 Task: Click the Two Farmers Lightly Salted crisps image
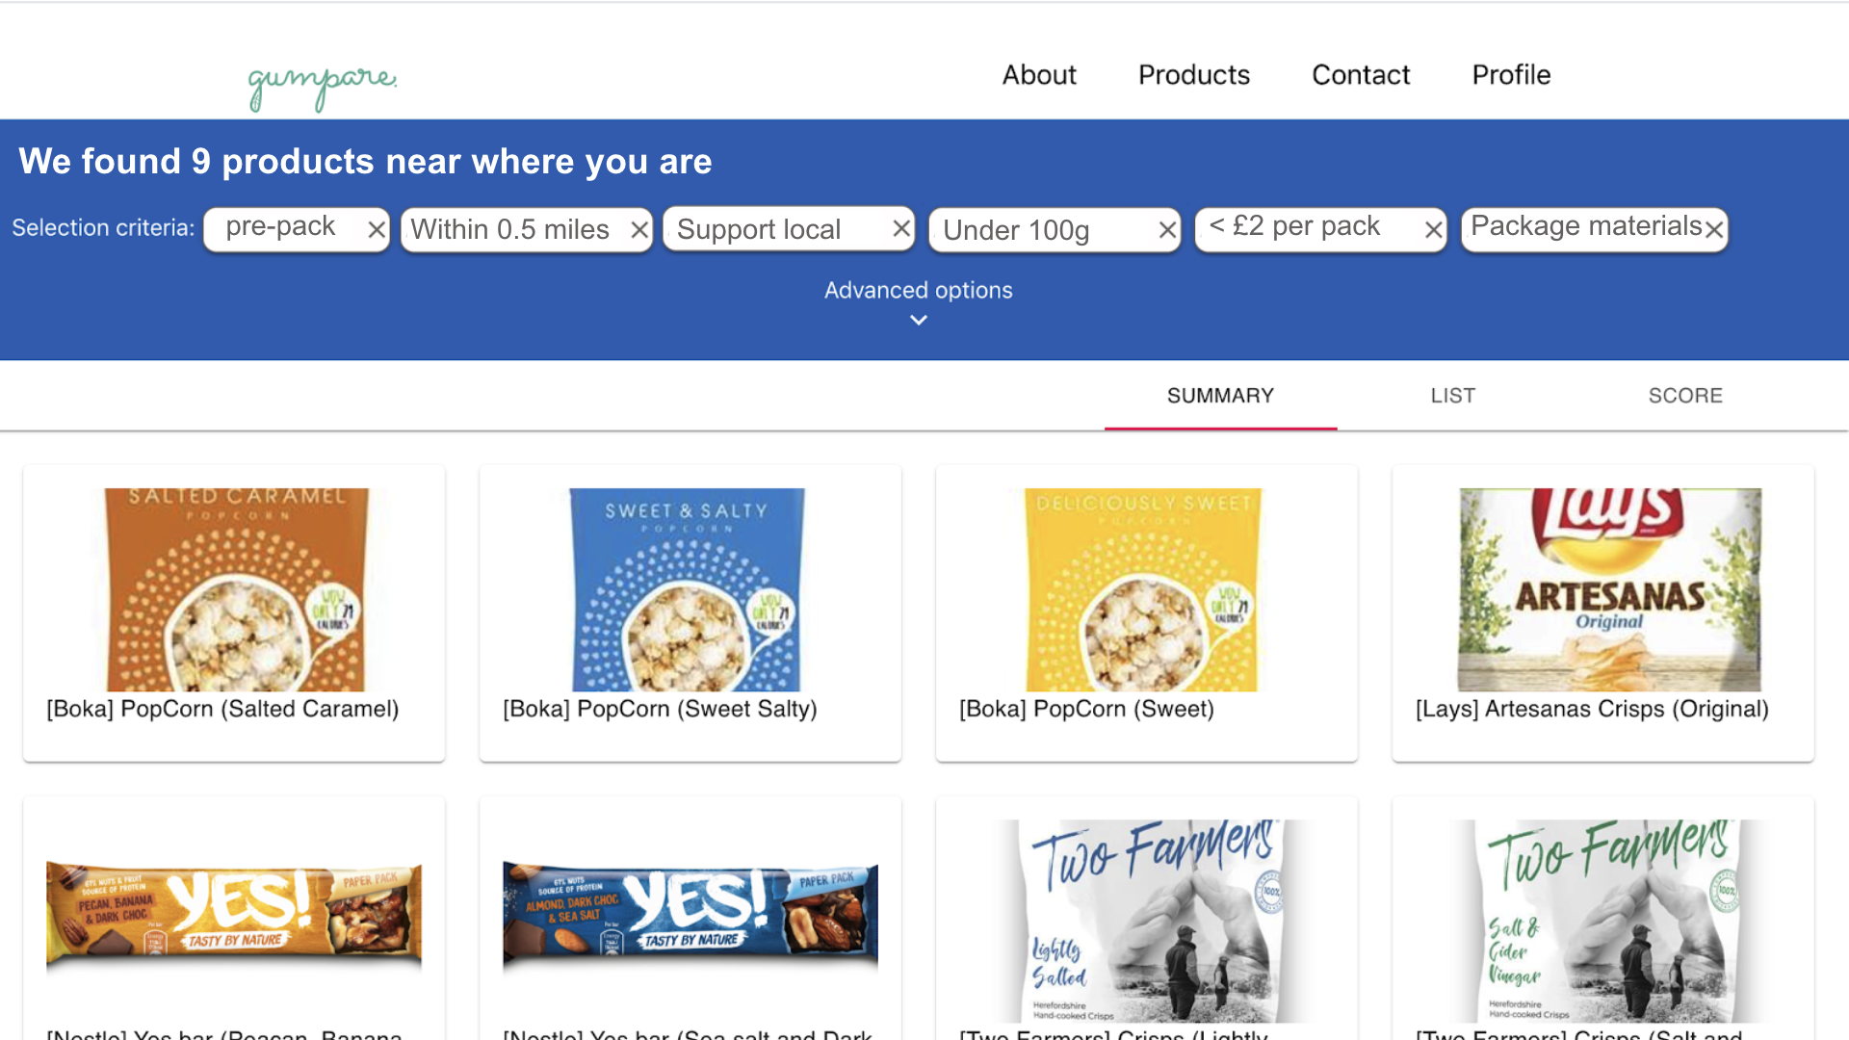click(1146, 920)
